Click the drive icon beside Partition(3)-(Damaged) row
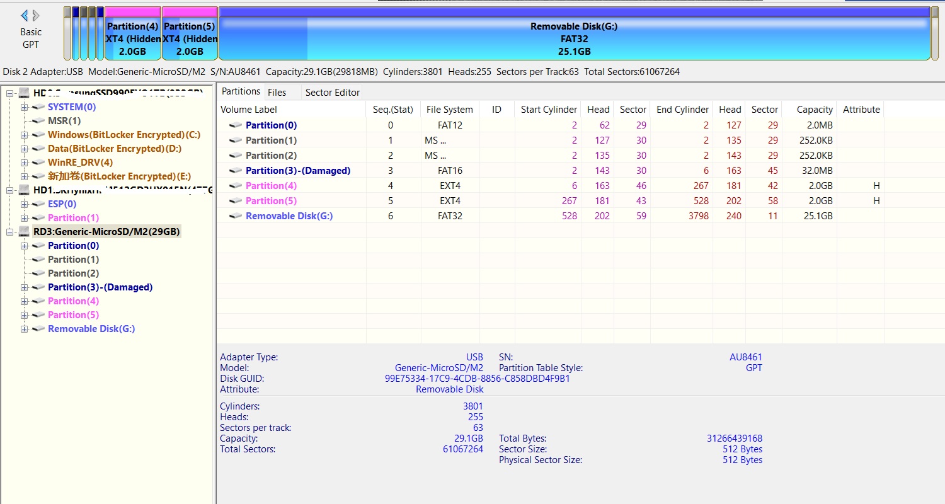This screenshot has width=945, height=504. pos(236,171)
